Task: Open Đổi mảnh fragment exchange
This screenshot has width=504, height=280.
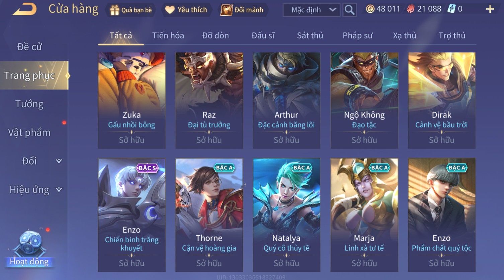Action: click(x=242, y=10)
